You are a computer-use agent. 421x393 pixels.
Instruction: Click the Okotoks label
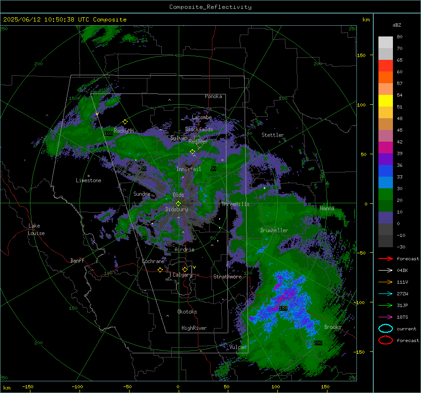[187, 312]
